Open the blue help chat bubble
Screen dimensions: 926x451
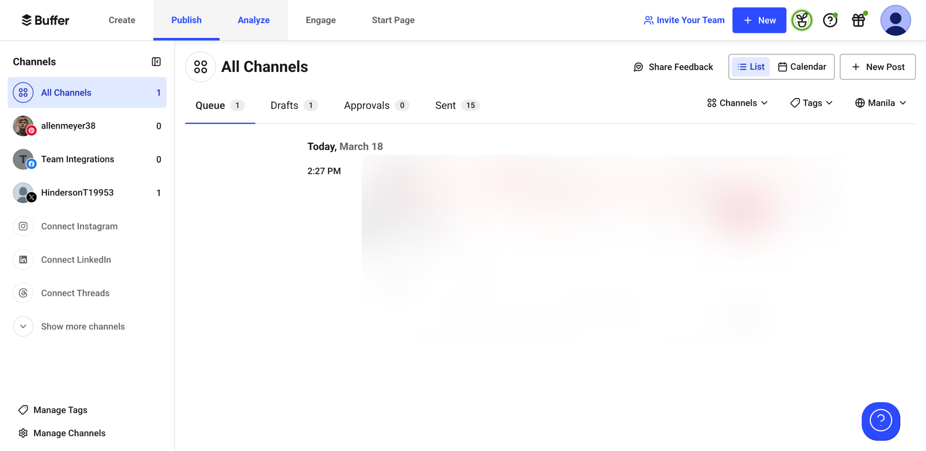[x=880, y=421]
